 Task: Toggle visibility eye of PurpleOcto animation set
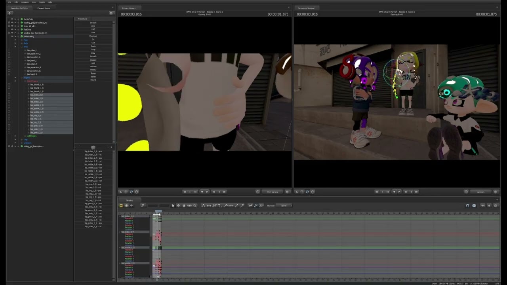pyautogui.click(x=12, y=19)
